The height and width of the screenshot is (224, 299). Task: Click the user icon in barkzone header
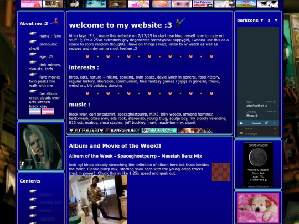point(269,20)
